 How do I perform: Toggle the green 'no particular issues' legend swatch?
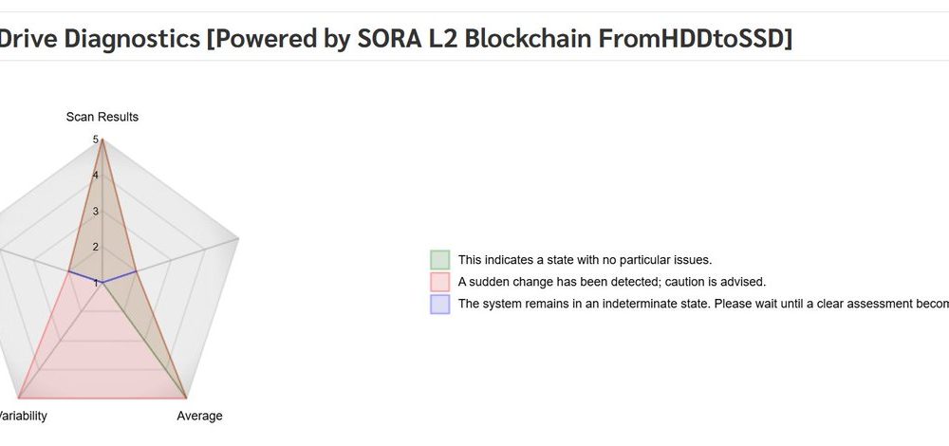[440, 260]
